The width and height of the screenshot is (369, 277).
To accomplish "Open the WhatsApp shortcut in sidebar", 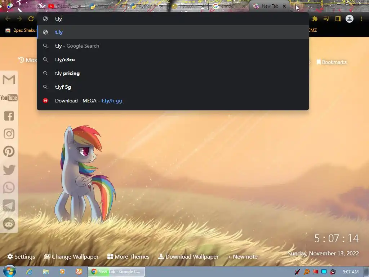I will point(9,188).
